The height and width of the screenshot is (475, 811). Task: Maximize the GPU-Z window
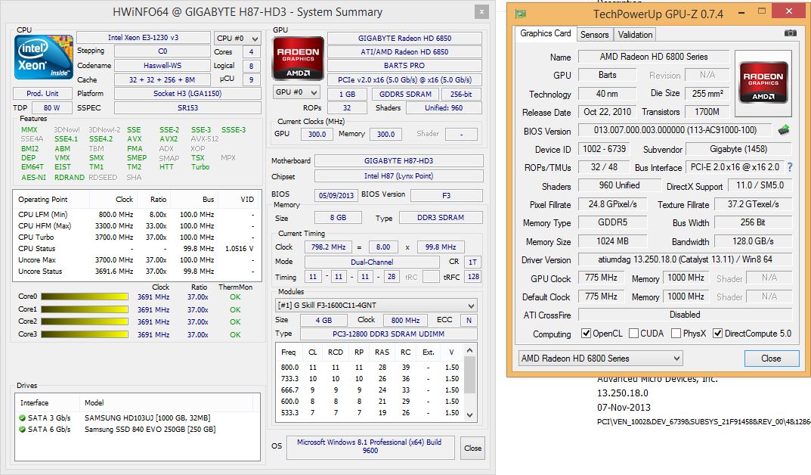[761, 11]
